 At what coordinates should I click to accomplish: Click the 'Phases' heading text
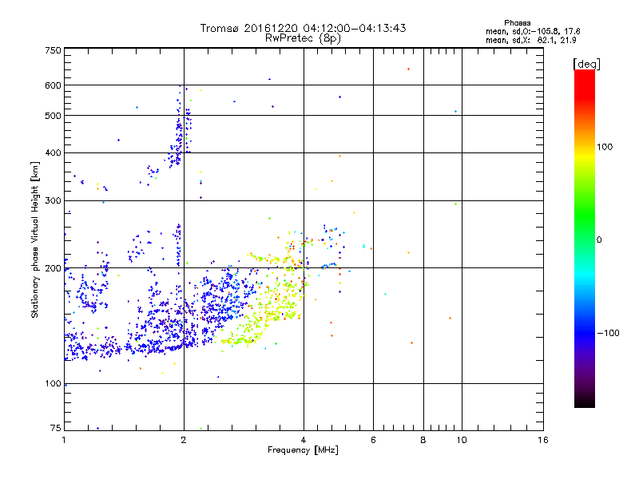(x=517, y=23)
